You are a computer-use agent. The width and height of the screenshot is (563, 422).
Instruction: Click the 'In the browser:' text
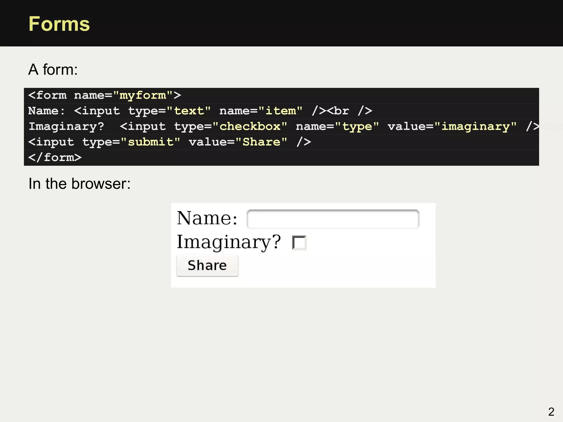coord(79,184)
